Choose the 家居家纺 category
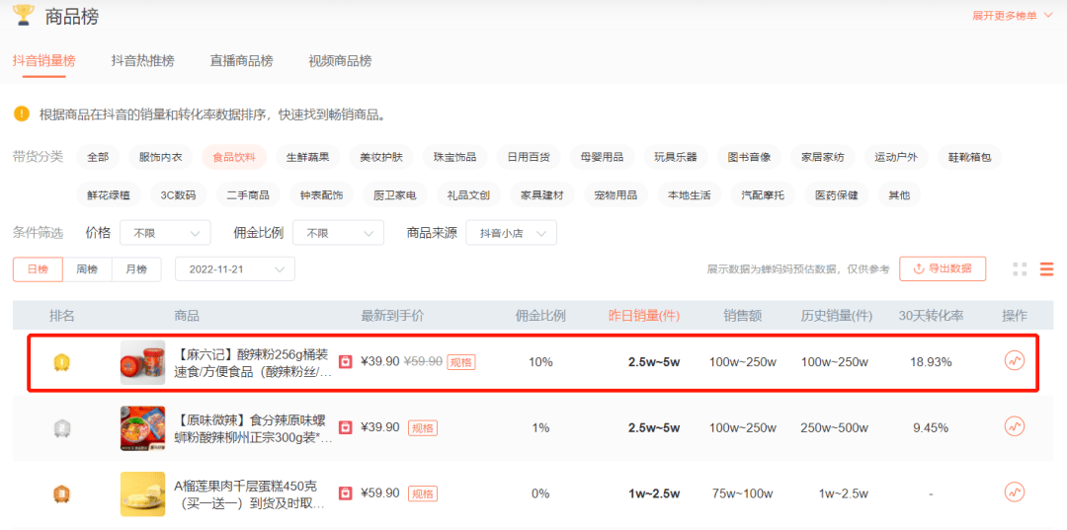The height and width of the screenshot is (530, 1067). pos(823,158)
